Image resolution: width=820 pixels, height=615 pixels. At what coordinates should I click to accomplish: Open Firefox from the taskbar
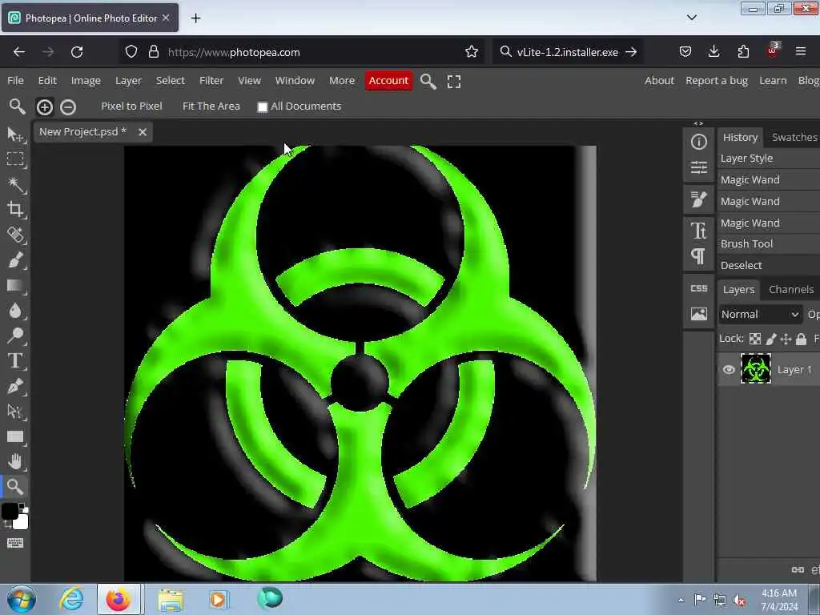119,599
